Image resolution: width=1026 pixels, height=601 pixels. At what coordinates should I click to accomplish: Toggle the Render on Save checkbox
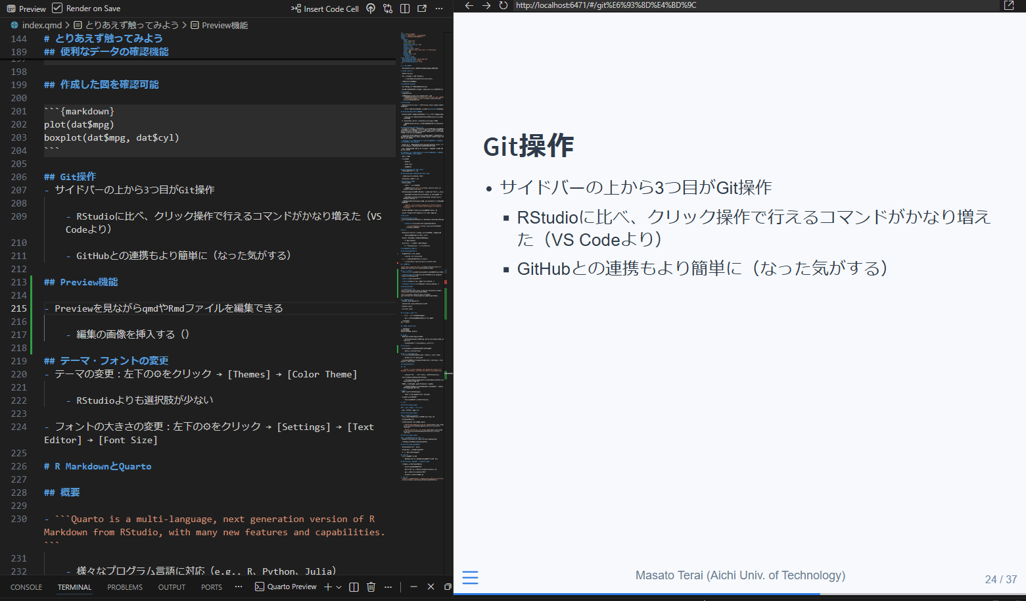click(57, 9)
